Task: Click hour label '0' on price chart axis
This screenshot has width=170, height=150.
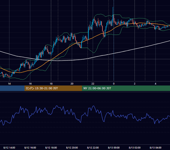Action: (114, 84)
